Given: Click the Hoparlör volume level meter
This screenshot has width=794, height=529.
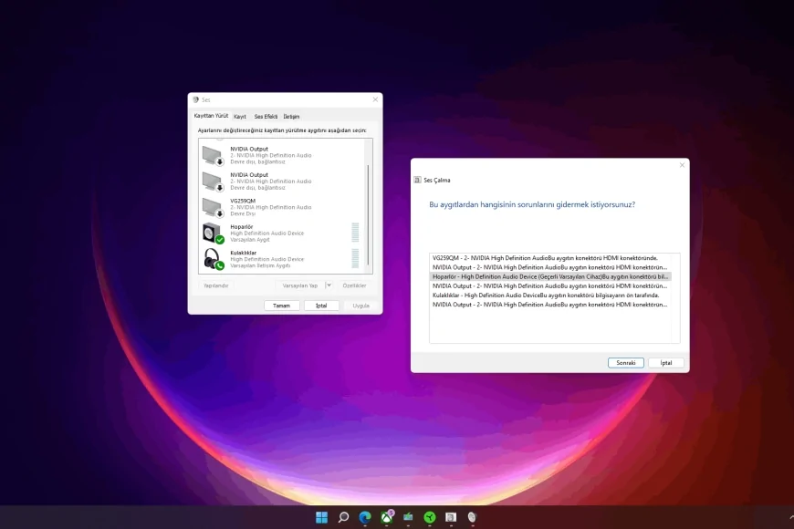Looking at the screenshot, I should pos(355,233).
